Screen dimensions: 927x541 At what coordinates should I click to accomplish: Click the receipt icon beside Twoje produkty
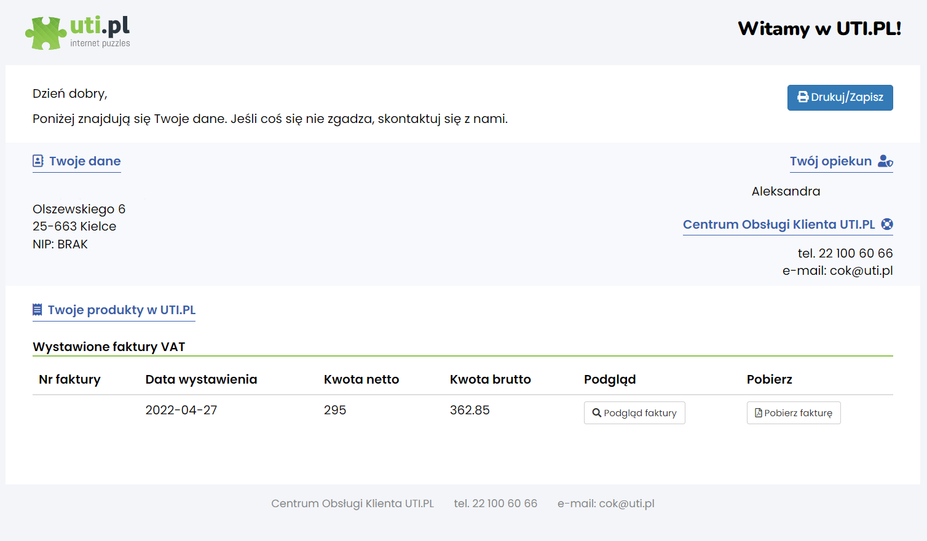37,310
